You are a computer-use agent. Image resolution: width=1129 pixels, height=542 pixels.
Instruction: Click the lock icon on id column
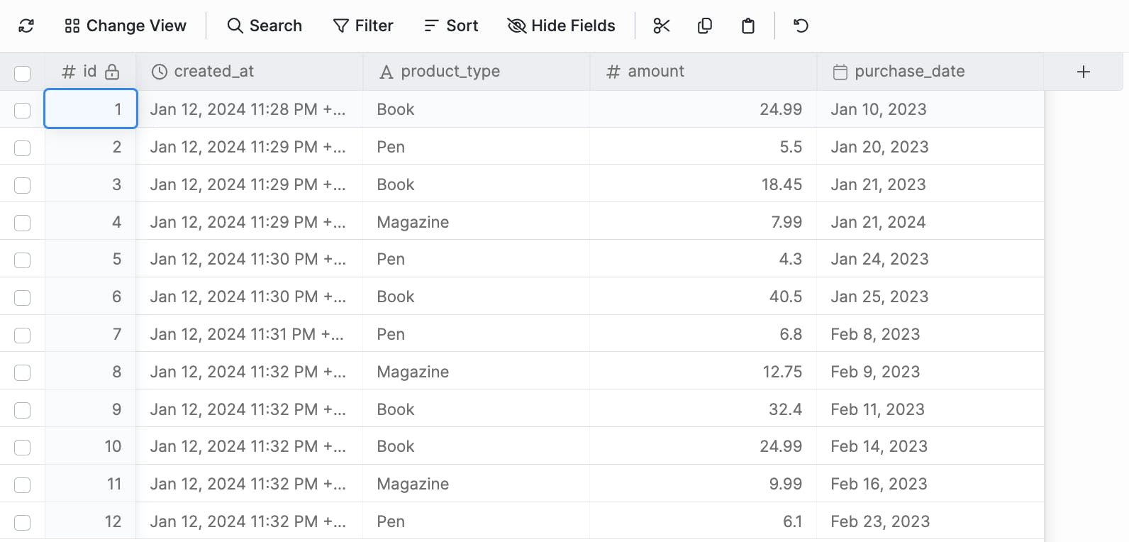tap(112, 72)
